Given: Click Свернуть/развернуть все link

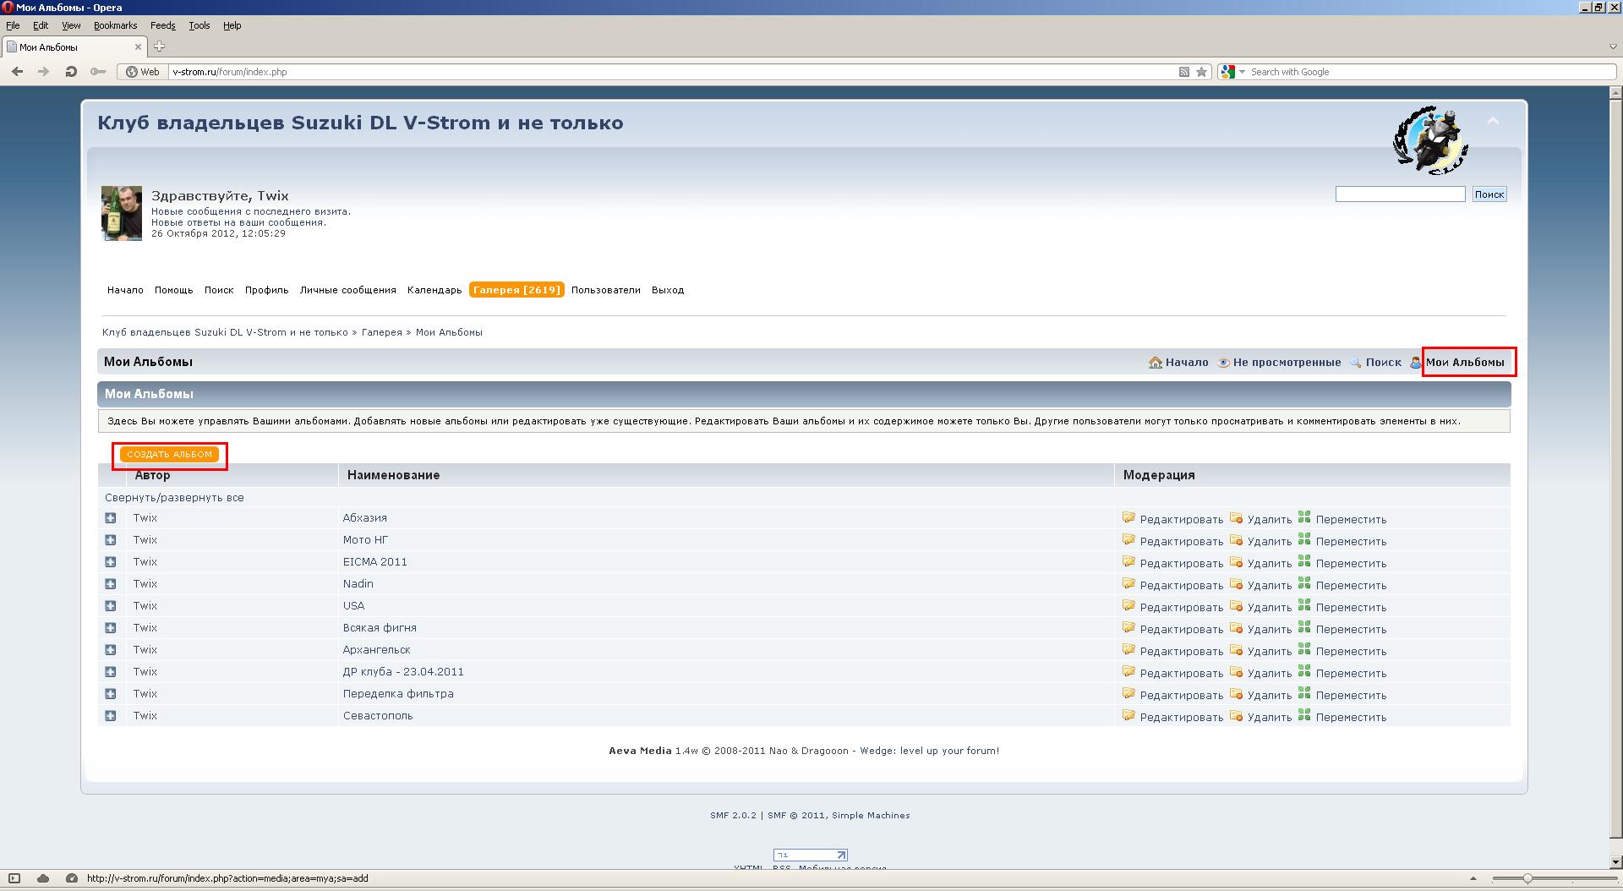Looking at the screenshot, I should pyautogui.click(x=174, y=498).
